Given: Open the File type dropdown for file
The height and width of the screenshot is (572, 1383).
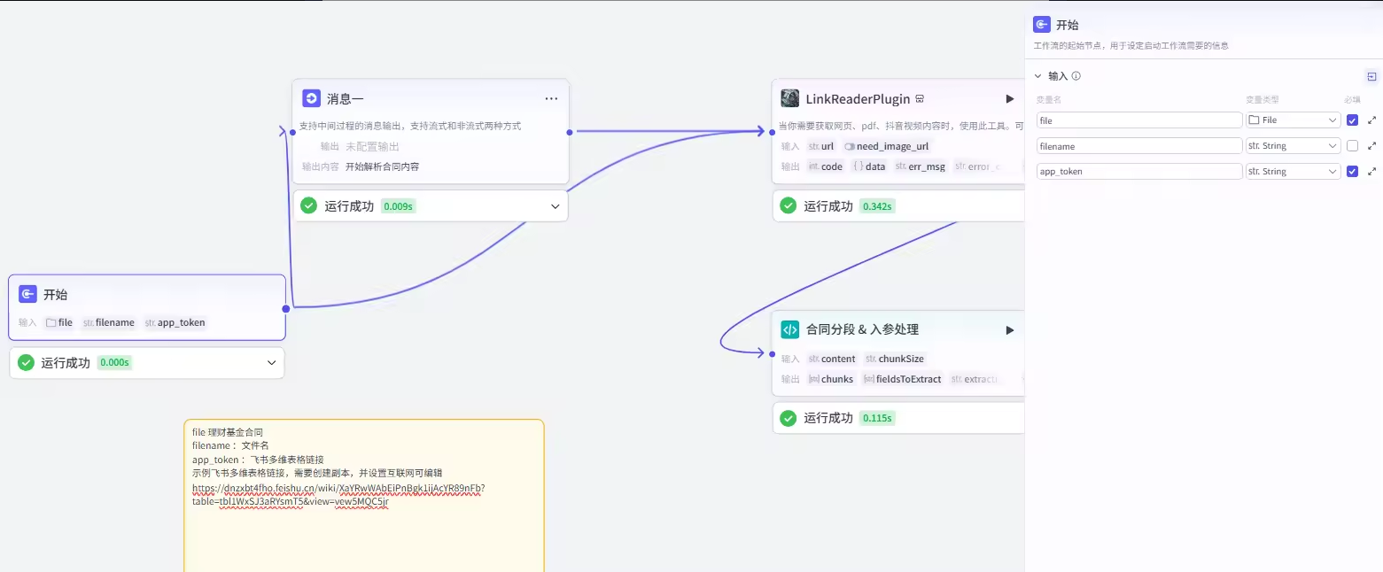Looking at the screenshot, I should [1293, 120].
